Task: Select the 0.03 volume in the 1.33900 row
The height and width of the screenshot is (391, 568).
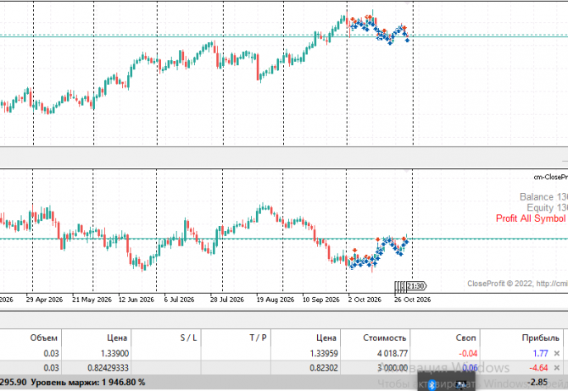Action: [x=51, y=354]
